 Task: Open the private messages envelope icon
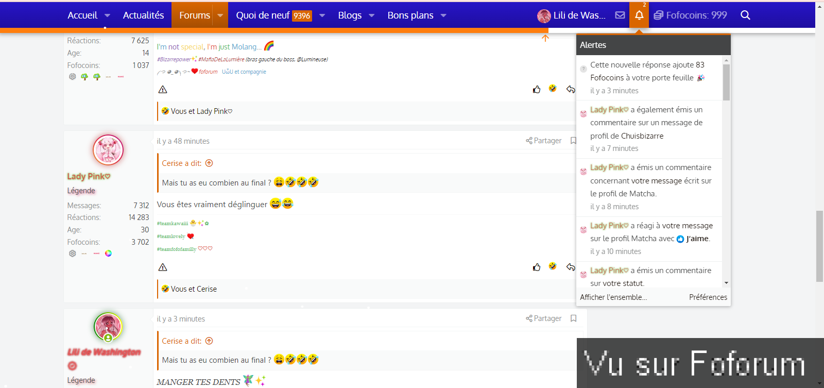point(620,15)
